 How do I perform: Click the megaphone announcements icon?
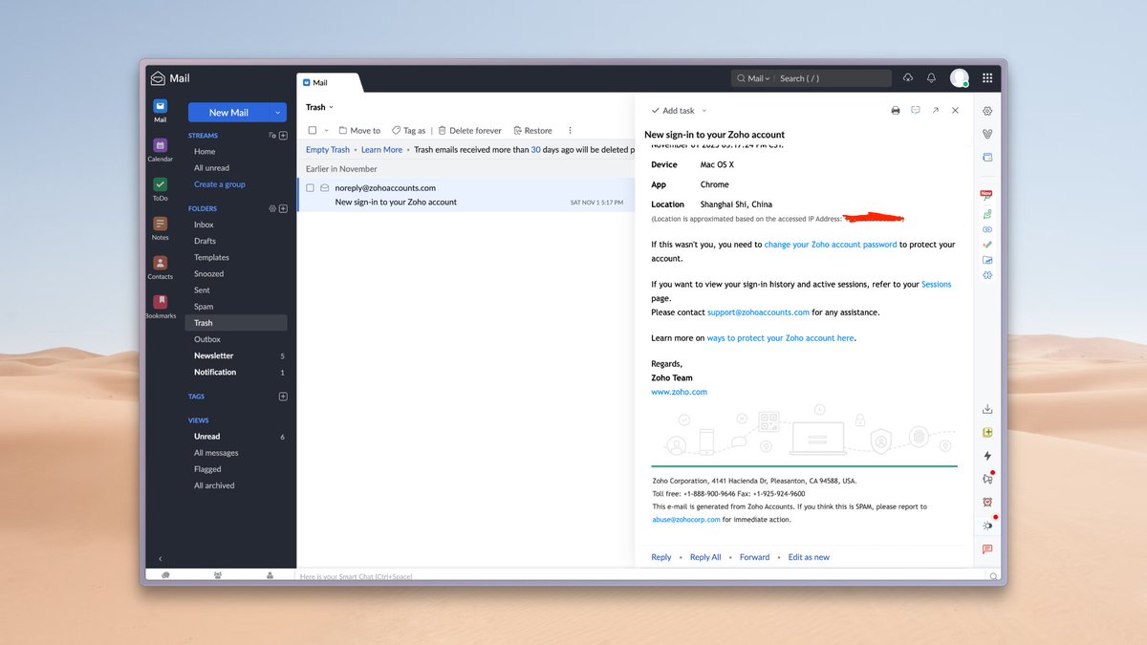[987, 479]
